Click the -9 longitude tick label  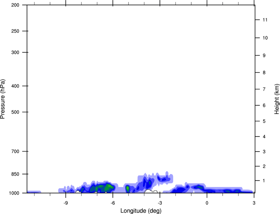(66, 203)
